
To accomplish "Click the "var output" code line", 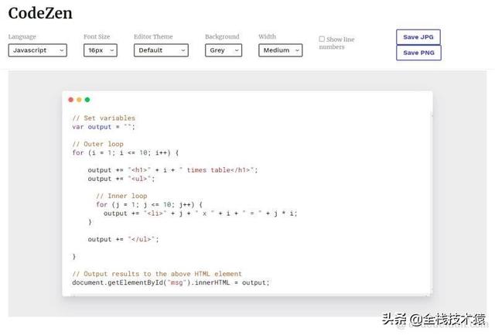I will pos(104,127).
